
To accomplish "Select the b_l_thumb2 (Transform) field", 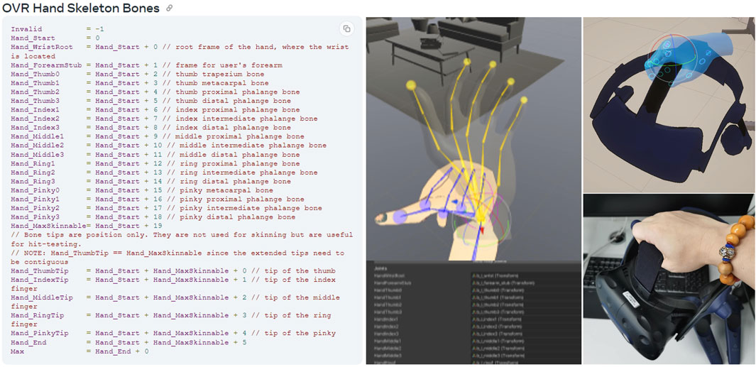I will point(526,305).
